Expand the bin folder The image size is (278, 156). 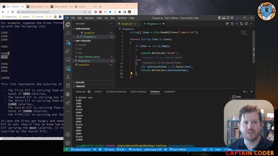point(80,49)
